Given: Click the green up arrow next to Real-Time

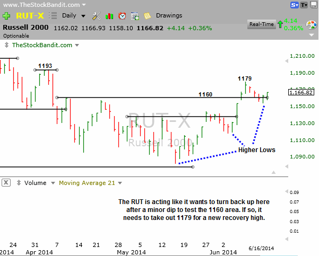Looking at the screenshot, I should (280, 24).
